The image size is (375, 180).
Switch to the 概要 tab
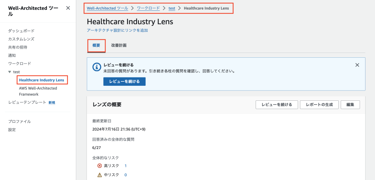[96, 45]
